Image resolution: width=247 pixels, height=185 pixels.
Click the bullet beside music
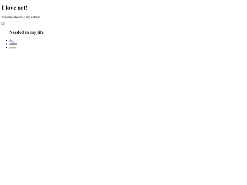7,48
